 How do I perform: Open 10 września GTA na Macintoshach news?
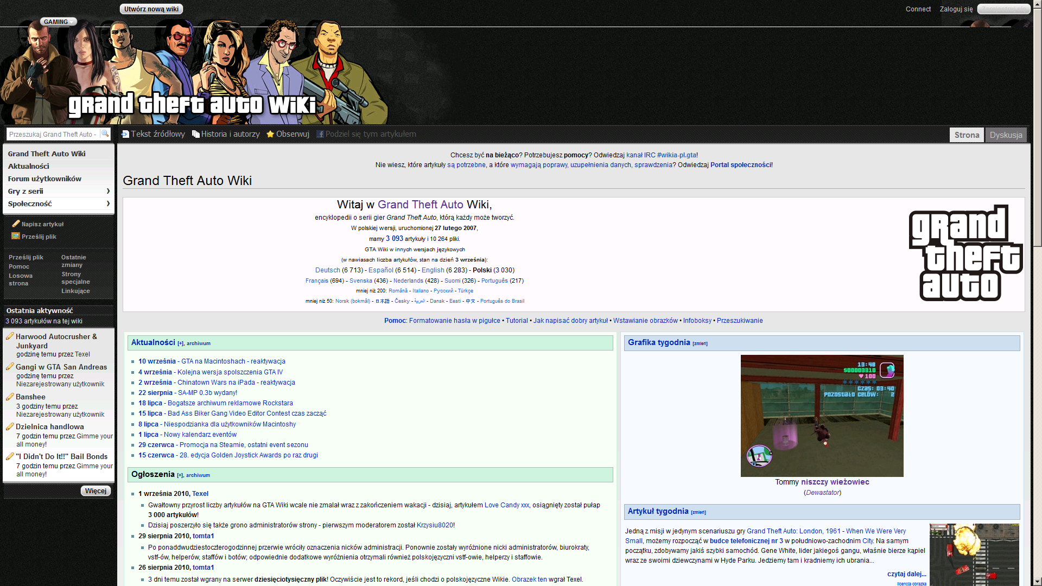[x=212, y=361]
